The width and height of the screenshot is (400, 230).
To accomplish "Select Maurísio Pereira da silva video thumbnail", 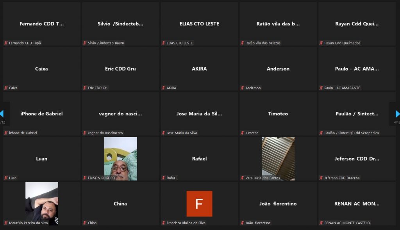I will (x=42, y=203).
